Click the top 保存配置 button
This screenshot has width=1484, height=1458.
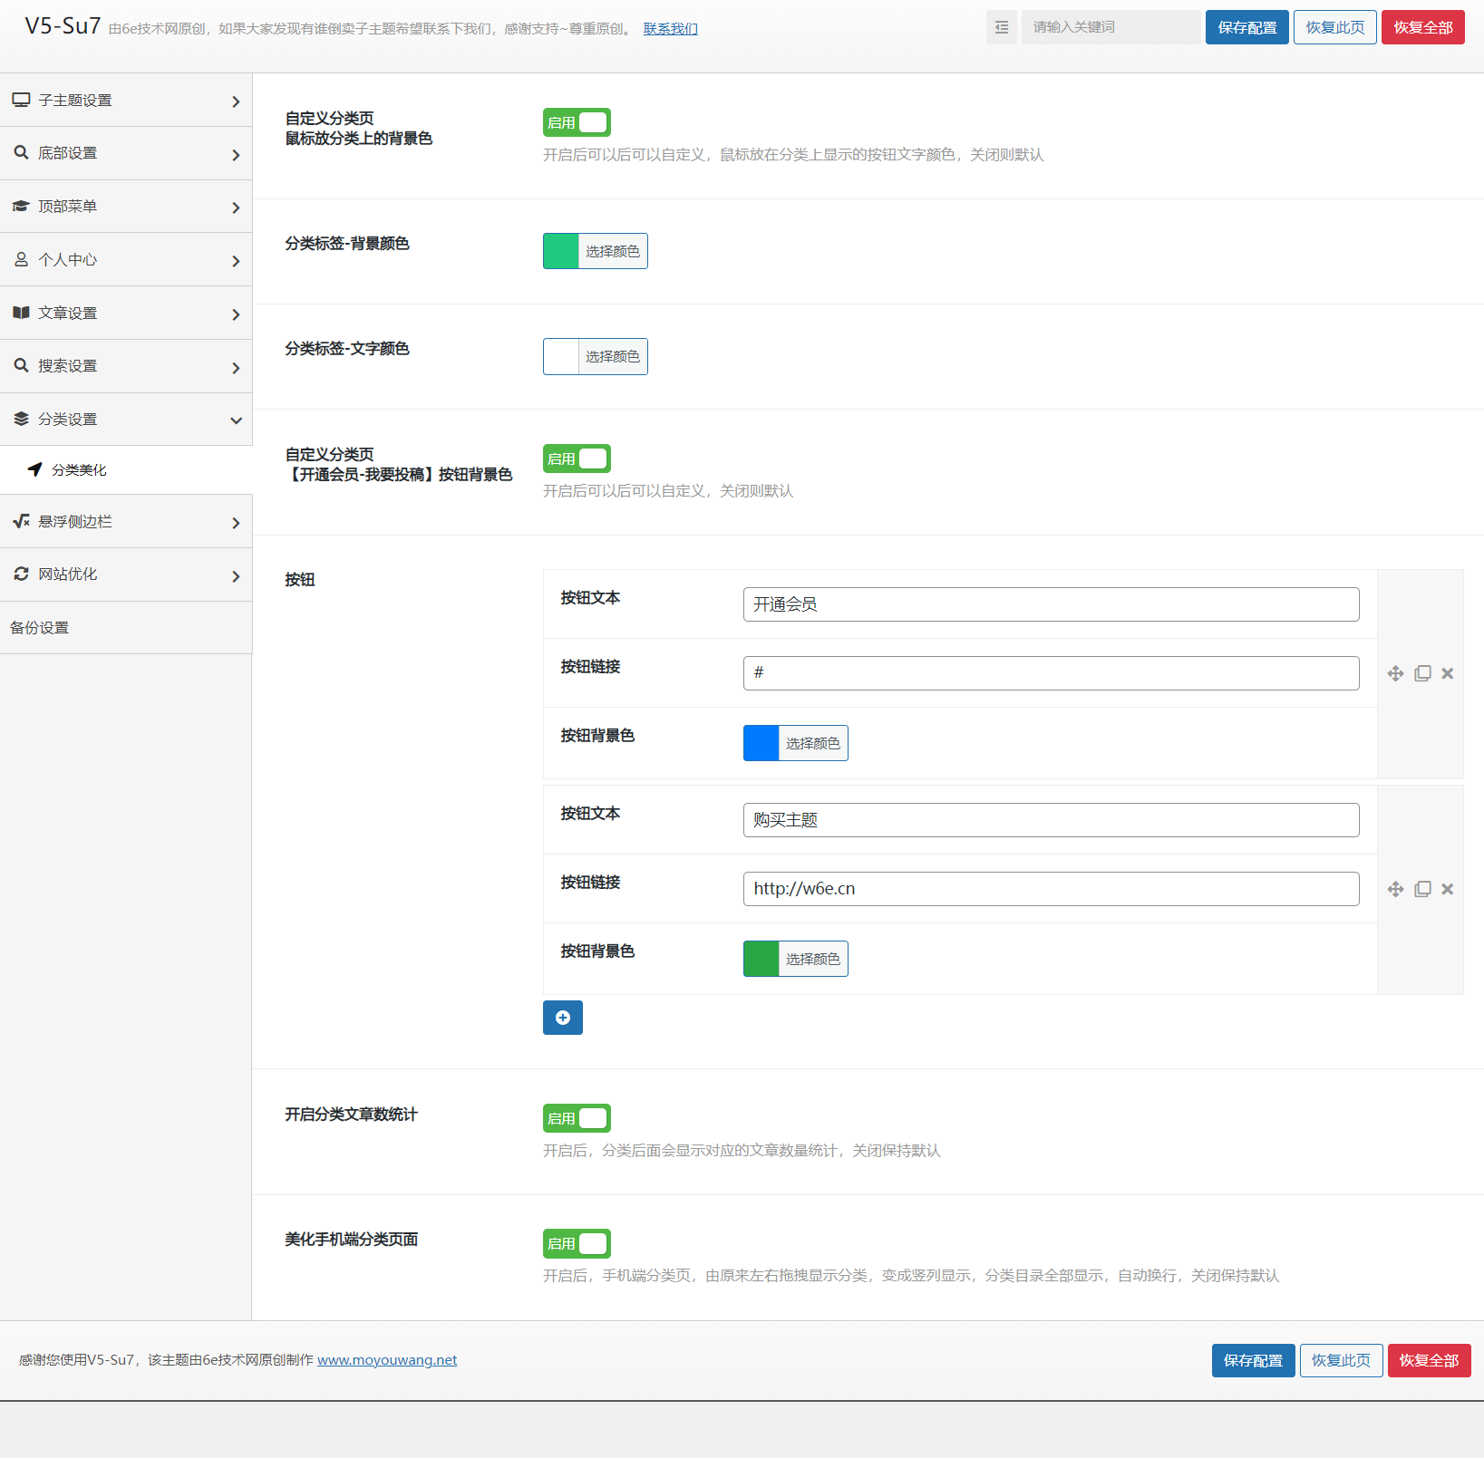click(x=1246, y=27)
